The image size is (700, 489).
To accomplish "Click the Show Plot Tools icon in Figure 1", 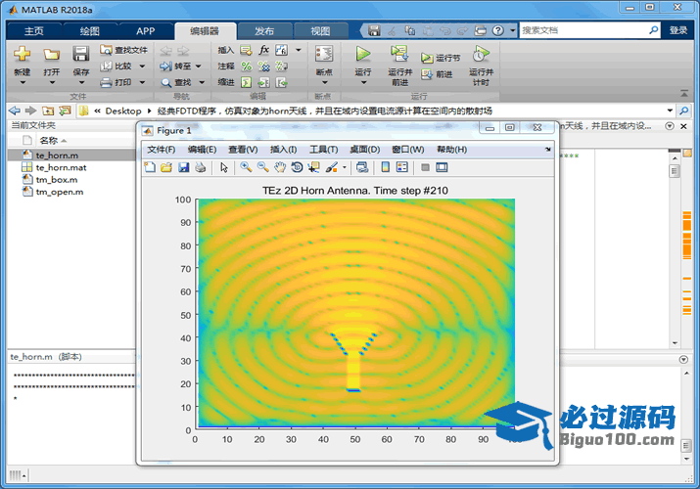I will coord(442,167).
